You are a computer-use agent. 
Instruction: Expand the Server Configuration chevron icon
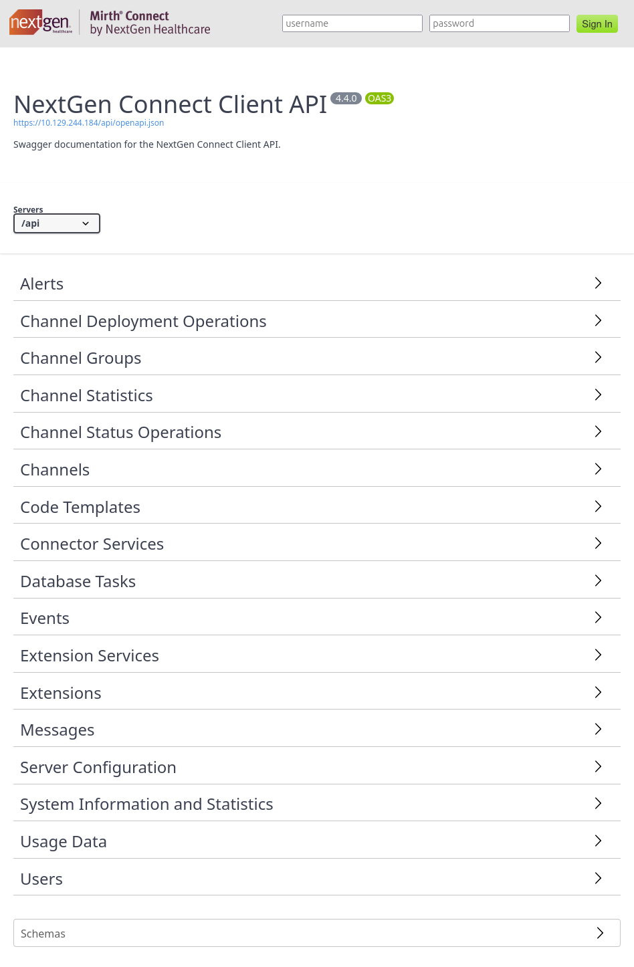click(x=598, y=766)
